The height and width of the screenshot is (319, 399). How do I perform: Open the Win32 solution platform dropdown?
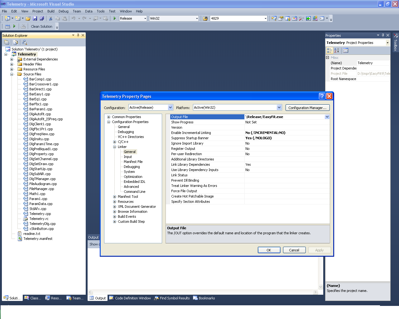click(x=197, y=18)
